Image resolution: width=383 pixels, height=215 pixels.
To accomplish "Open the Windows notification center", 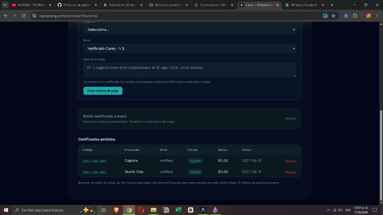I will tap(375, 210).
